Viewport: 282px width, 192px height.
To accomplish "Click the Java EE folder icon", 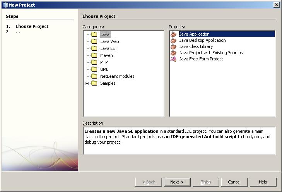I will point(94,48).
